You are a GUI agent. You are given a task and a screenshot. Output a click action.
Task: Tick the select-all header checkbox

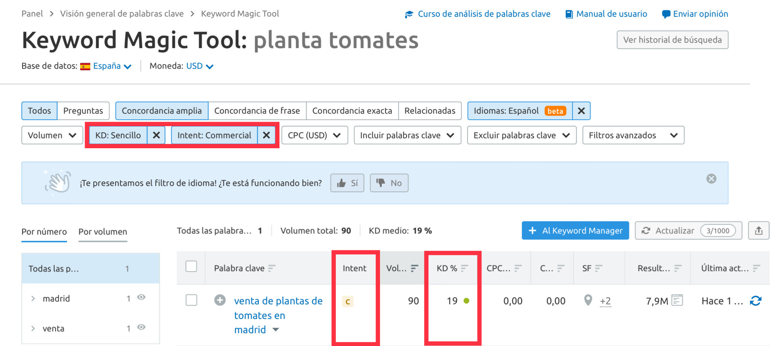click(191, 266)
